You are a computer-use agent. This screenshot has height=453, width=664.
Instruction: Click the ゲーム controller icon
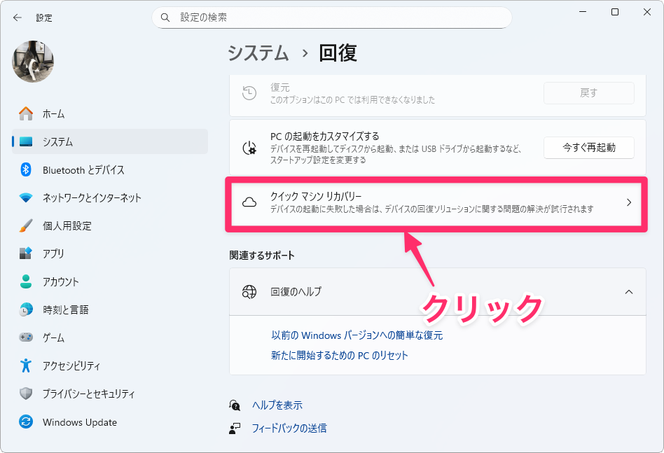(x=26, y=337)
